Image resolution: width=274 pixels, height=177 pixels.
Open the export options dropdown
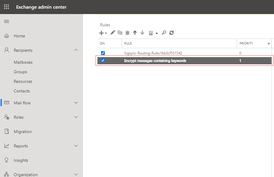tap(153, 33)
